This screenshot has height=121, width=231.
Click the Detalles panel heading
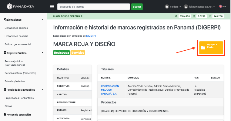click(63, 69)
